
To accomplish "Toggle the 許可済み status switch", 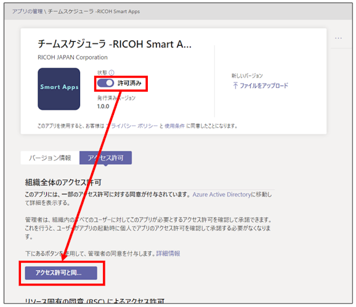I will tap(105, 83).
